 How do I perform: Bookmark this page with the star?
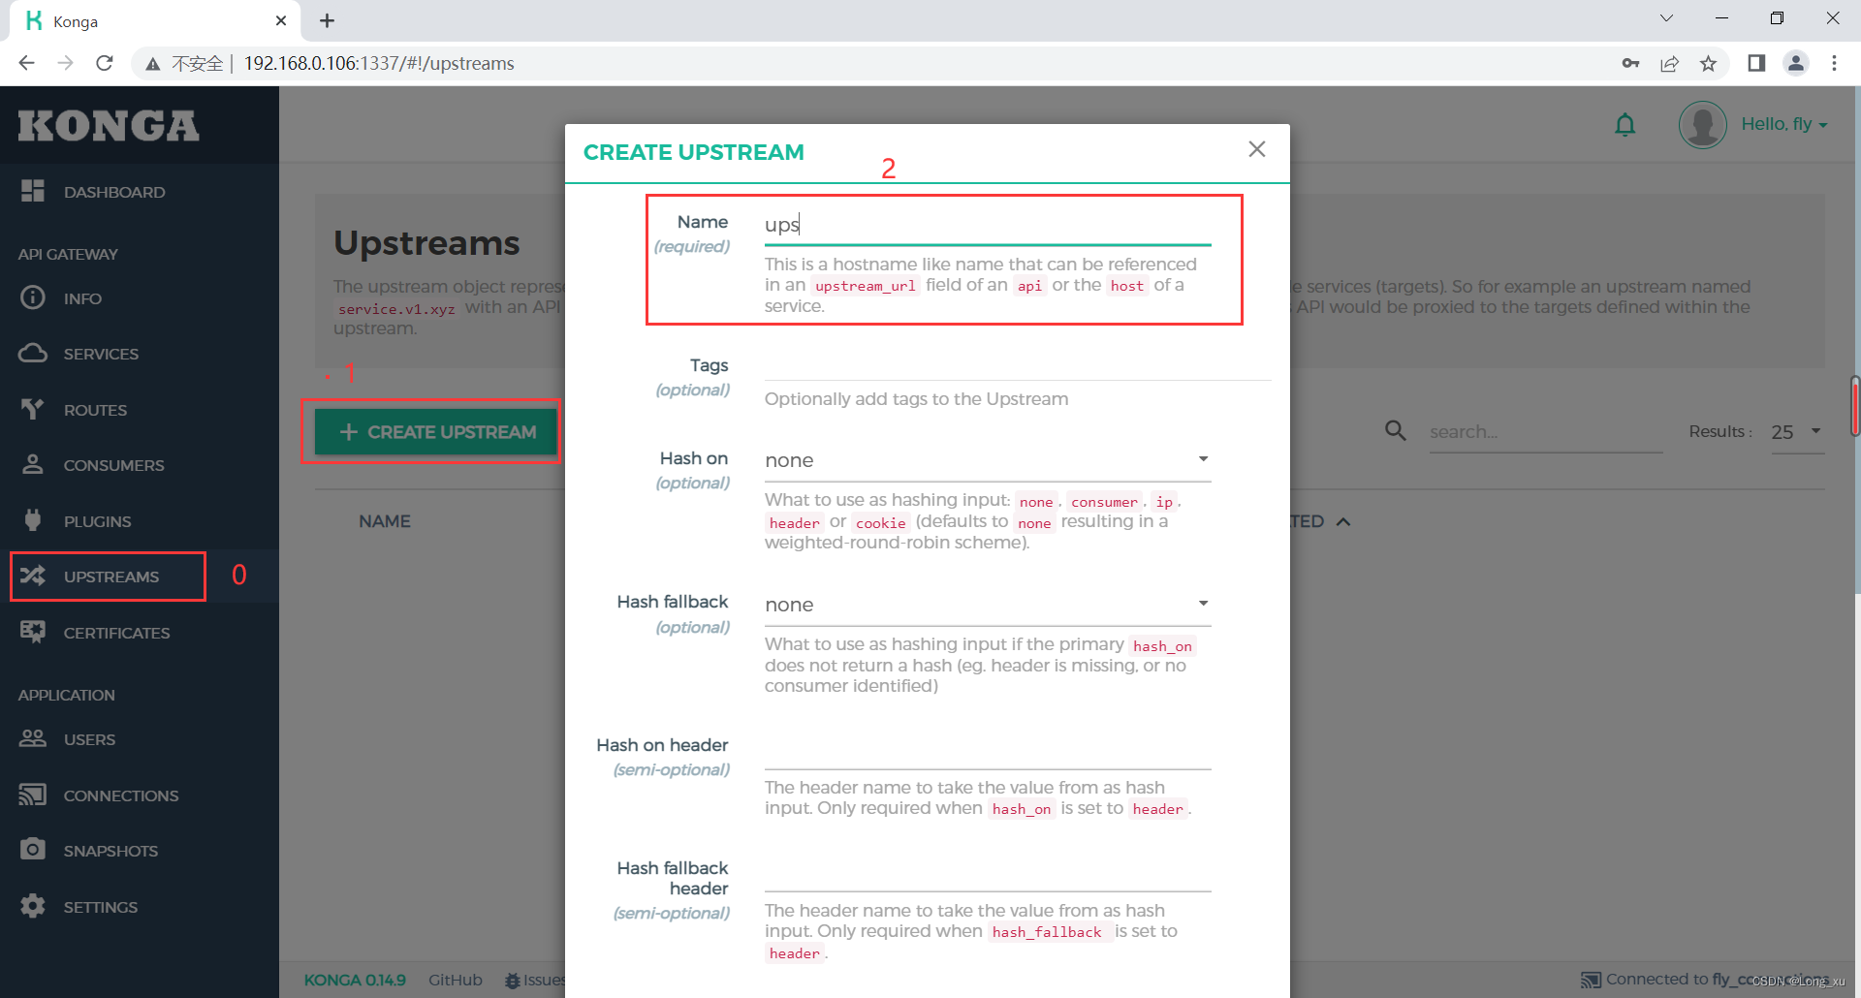pyautogui.click(x=1708, y=63)
